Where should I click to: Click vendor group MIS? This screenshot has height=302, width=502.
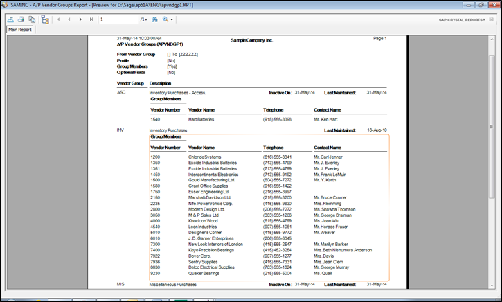tap(120, 285)
